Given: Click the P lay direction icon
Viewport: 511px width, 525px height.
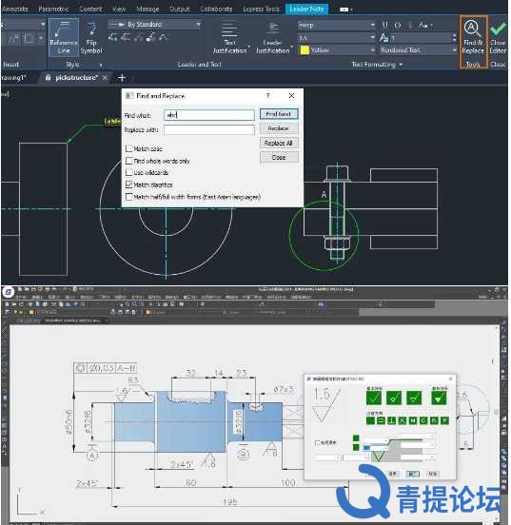Looking at the screenshot, I should point(444,420).
